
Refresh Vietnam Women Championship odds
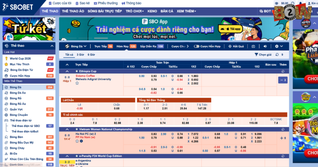283,129
